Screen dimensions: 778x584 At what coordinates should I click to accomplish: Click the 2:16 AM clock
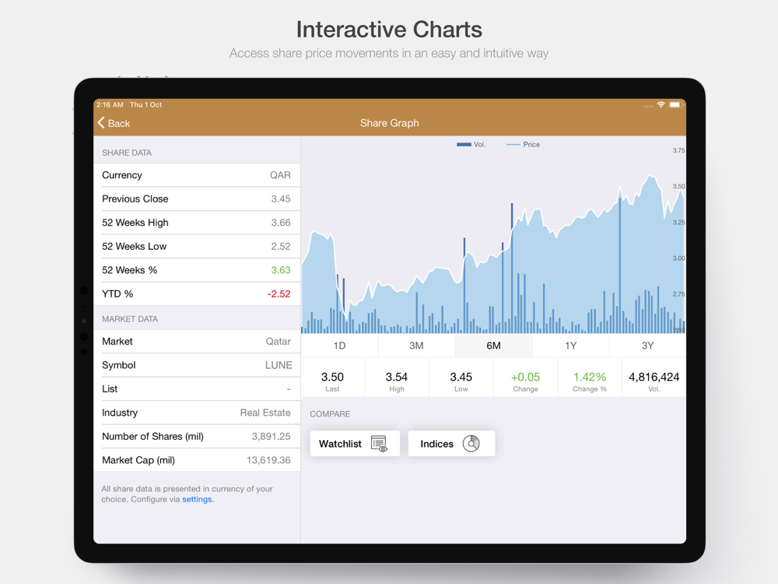click(x=110, y=105)
